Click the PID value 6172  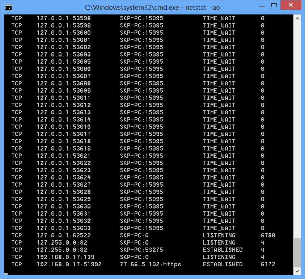tap(268, 265)
